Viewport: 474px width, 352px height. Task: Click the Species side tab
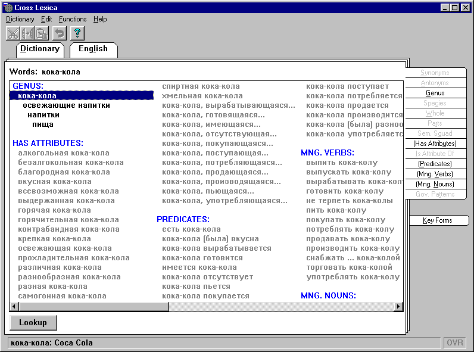(x=435, y=103)
